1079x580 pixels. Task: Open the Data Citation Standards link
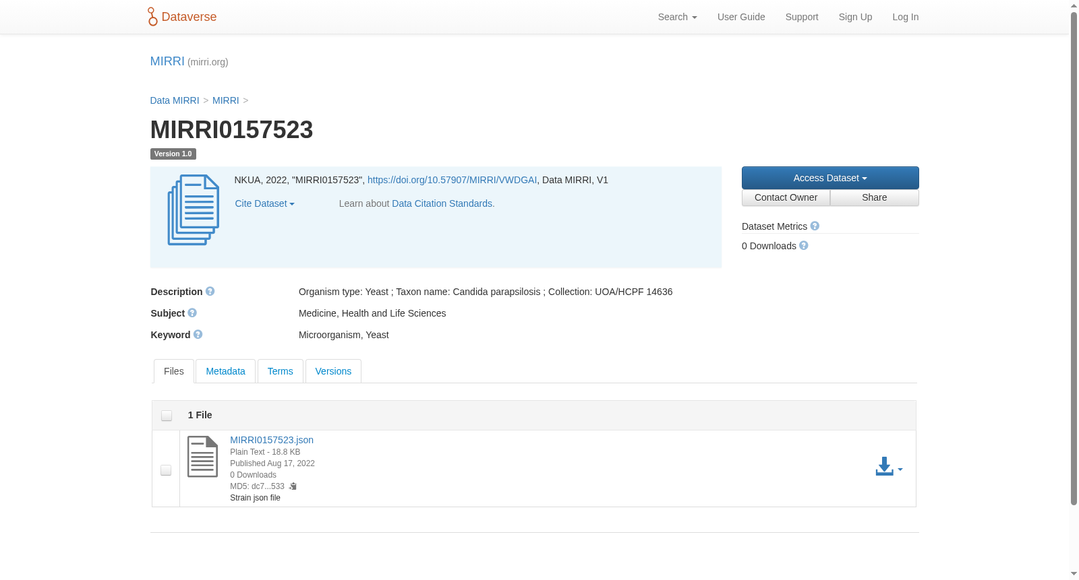(x=443, y=203)
